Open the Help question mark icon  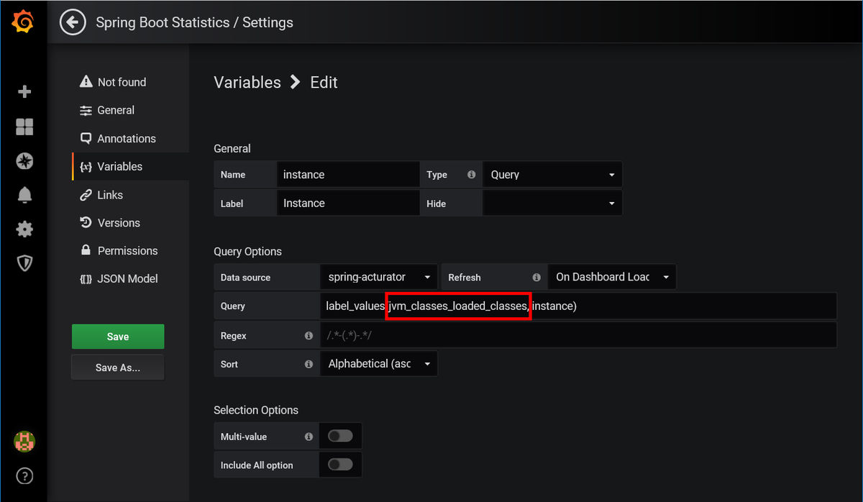[24, 475]
